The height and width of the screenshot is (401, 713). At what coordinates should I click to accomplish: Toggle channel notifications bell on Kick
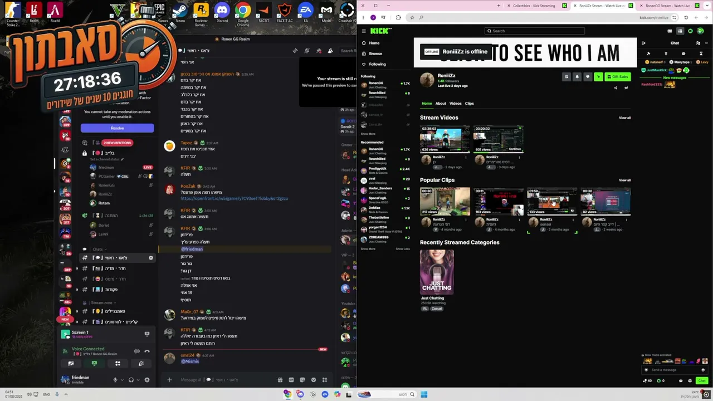(x=577, y=77)
